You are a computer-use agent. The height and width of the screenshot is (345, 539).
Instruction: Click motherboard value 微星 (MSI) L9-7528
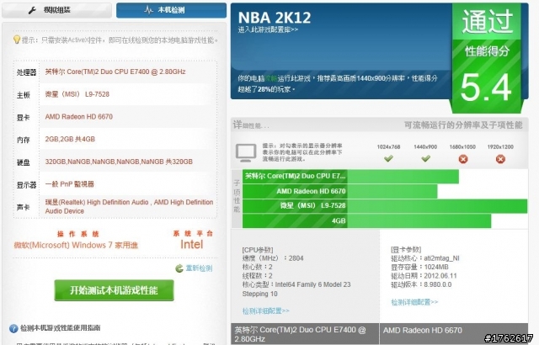point(77,94)
